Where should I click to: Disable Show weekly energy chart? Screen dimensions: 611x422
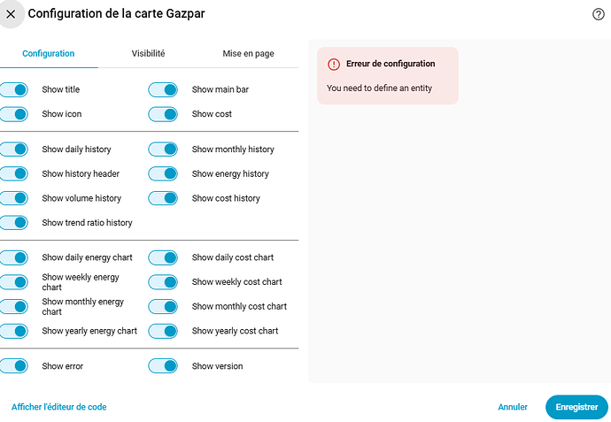pyautogui.click(x=13, y=282)
